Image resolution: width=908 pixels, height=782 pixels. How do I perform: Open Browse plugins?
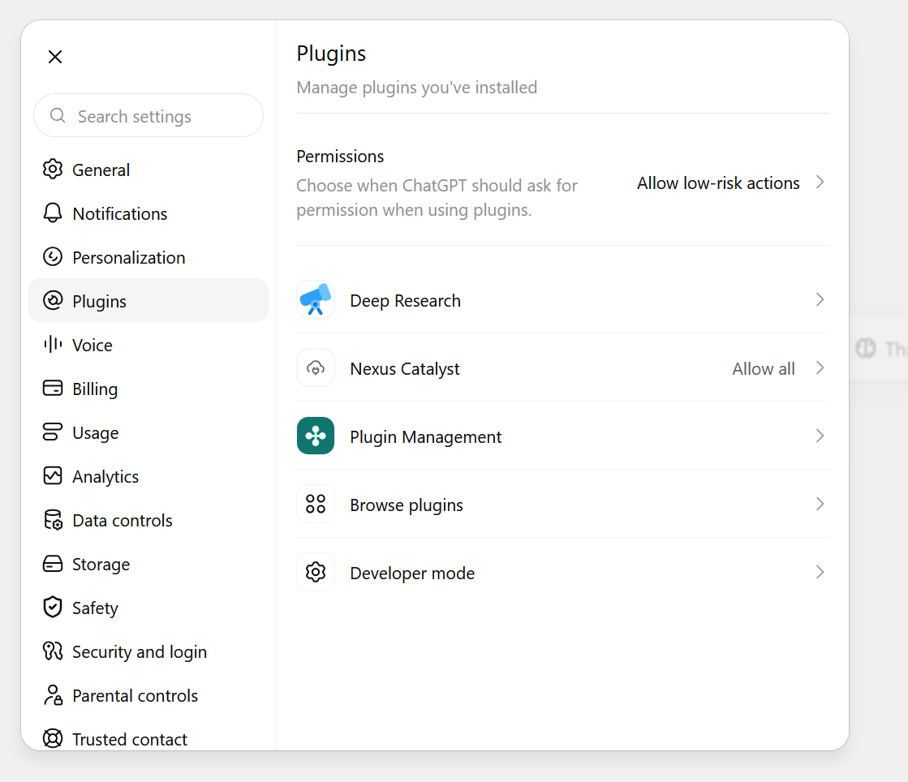[562, 504]
